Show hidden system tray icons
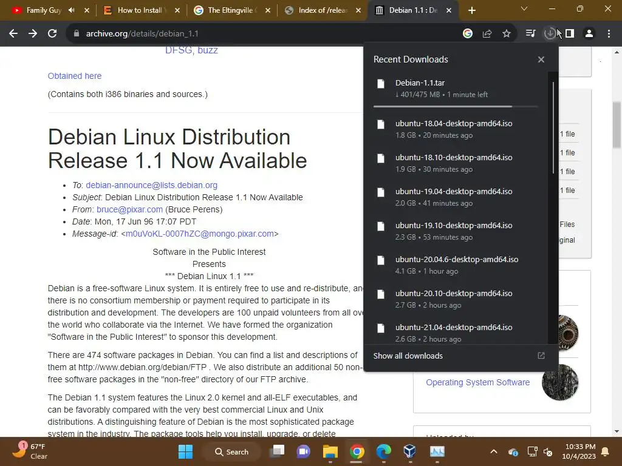Viewport: 622px width, 466px height. [x=493, y=451]
